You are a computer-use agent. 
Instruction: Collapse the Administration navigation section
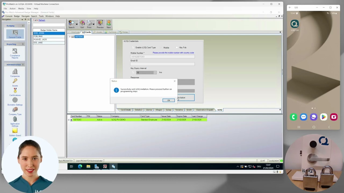23,65
